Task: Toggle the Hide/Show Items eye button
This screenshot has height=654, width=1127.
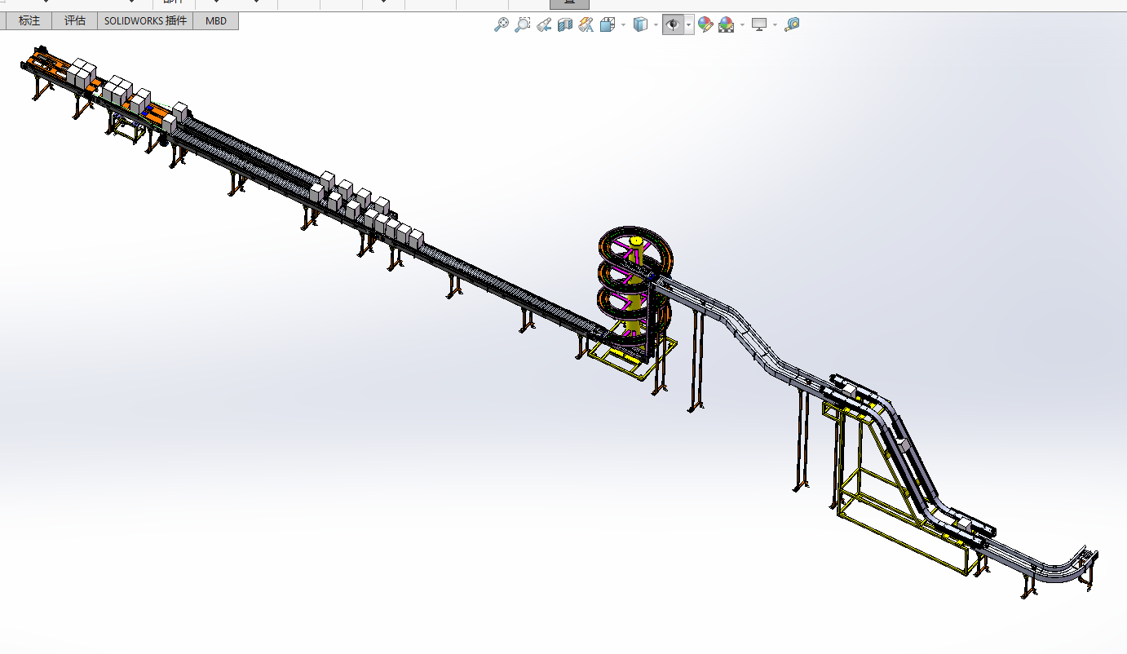Action: click(672, 25)
